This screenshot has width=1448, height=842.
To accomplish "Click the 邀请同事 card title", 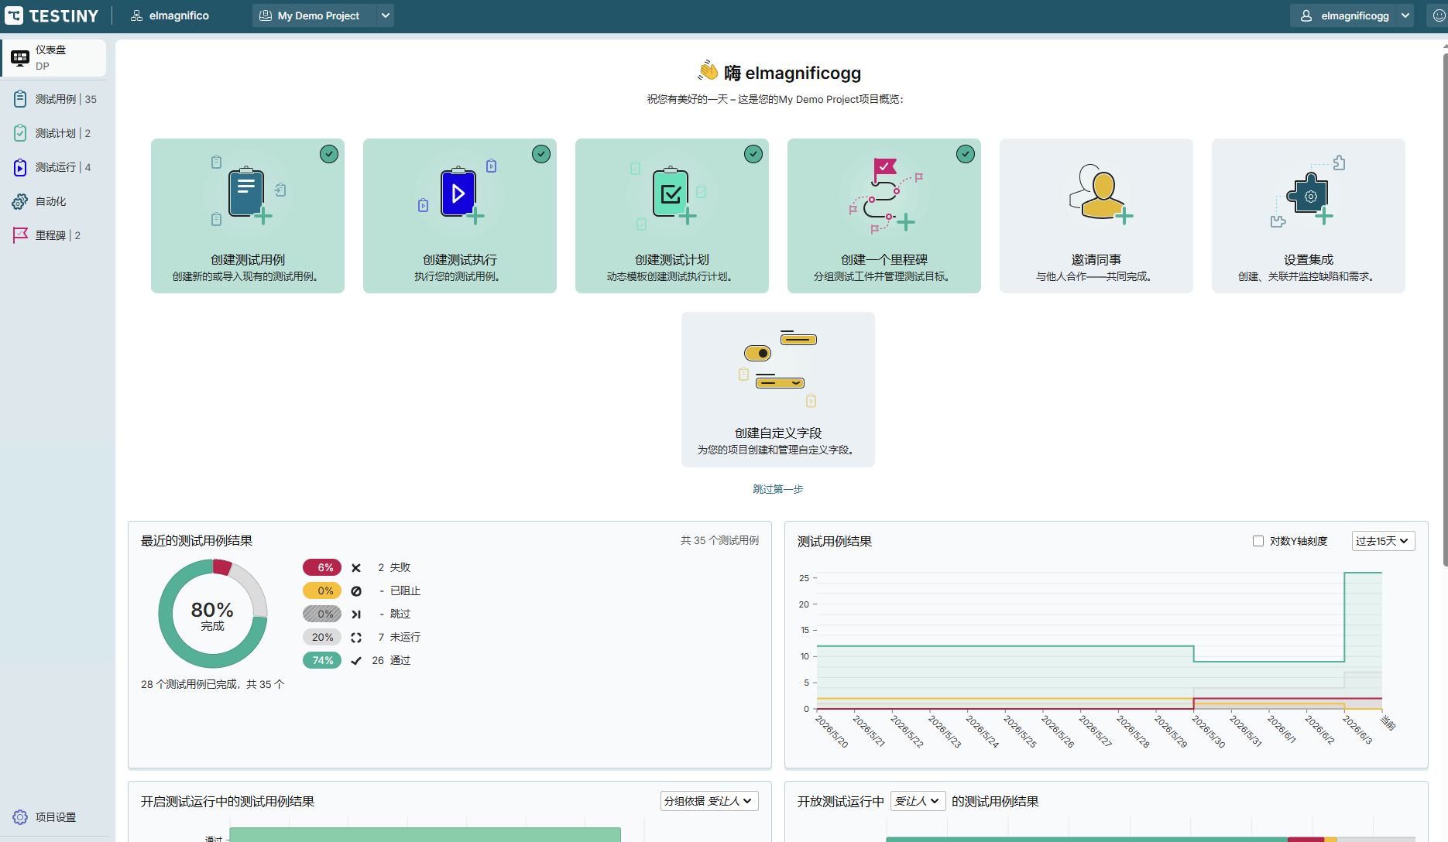I will pyautogui.click(x=1096, y=260).
